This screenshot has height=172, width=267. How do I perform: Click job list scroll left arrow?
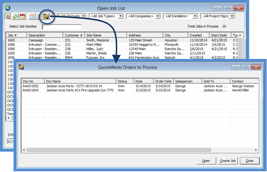point(9,118)
